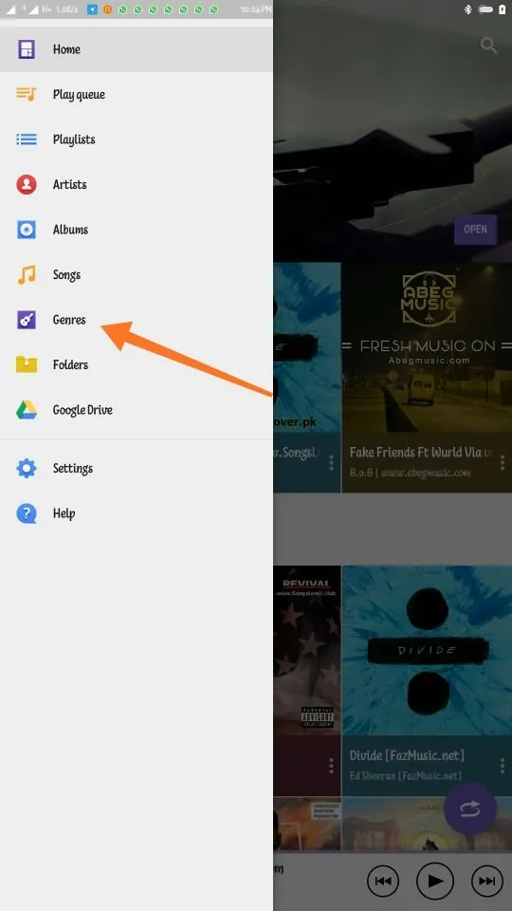512x911 pixels.
Task: Open the Help entry
Action: 137,513
